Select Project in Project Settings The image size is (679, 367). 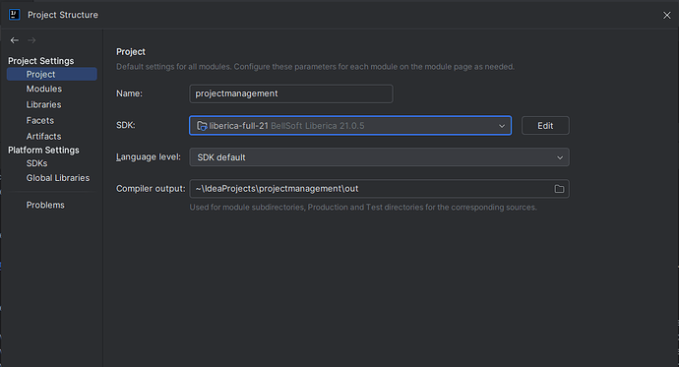pyautogui.click(x=52, y=74)
